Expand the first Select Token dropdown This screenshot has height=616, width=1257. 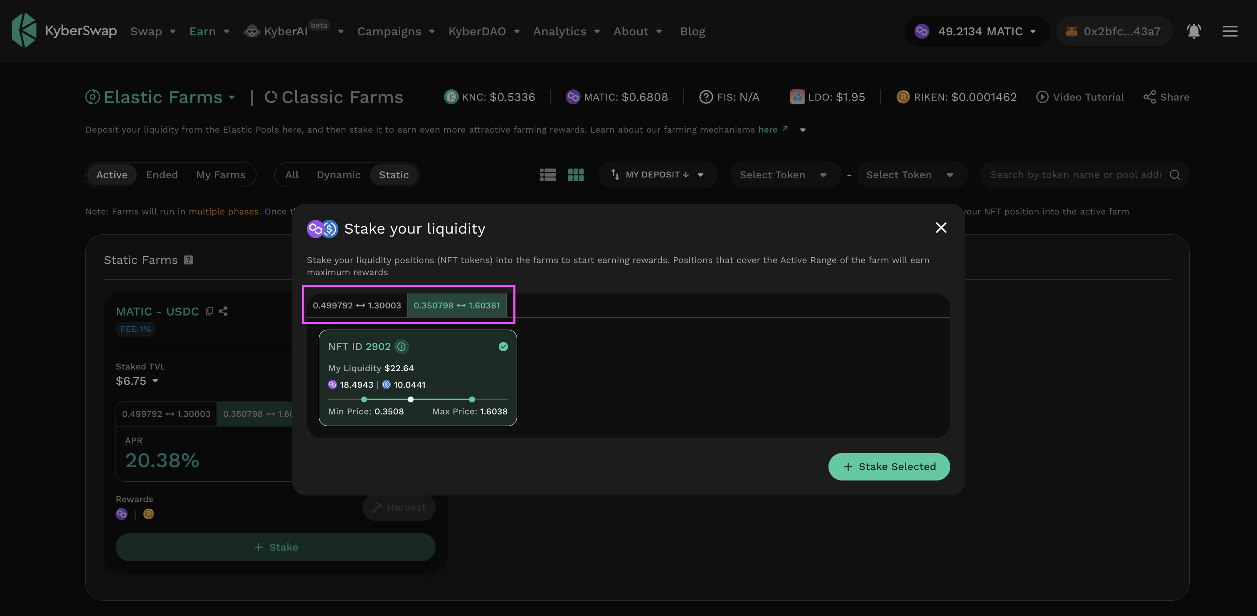tap(783, 175)
